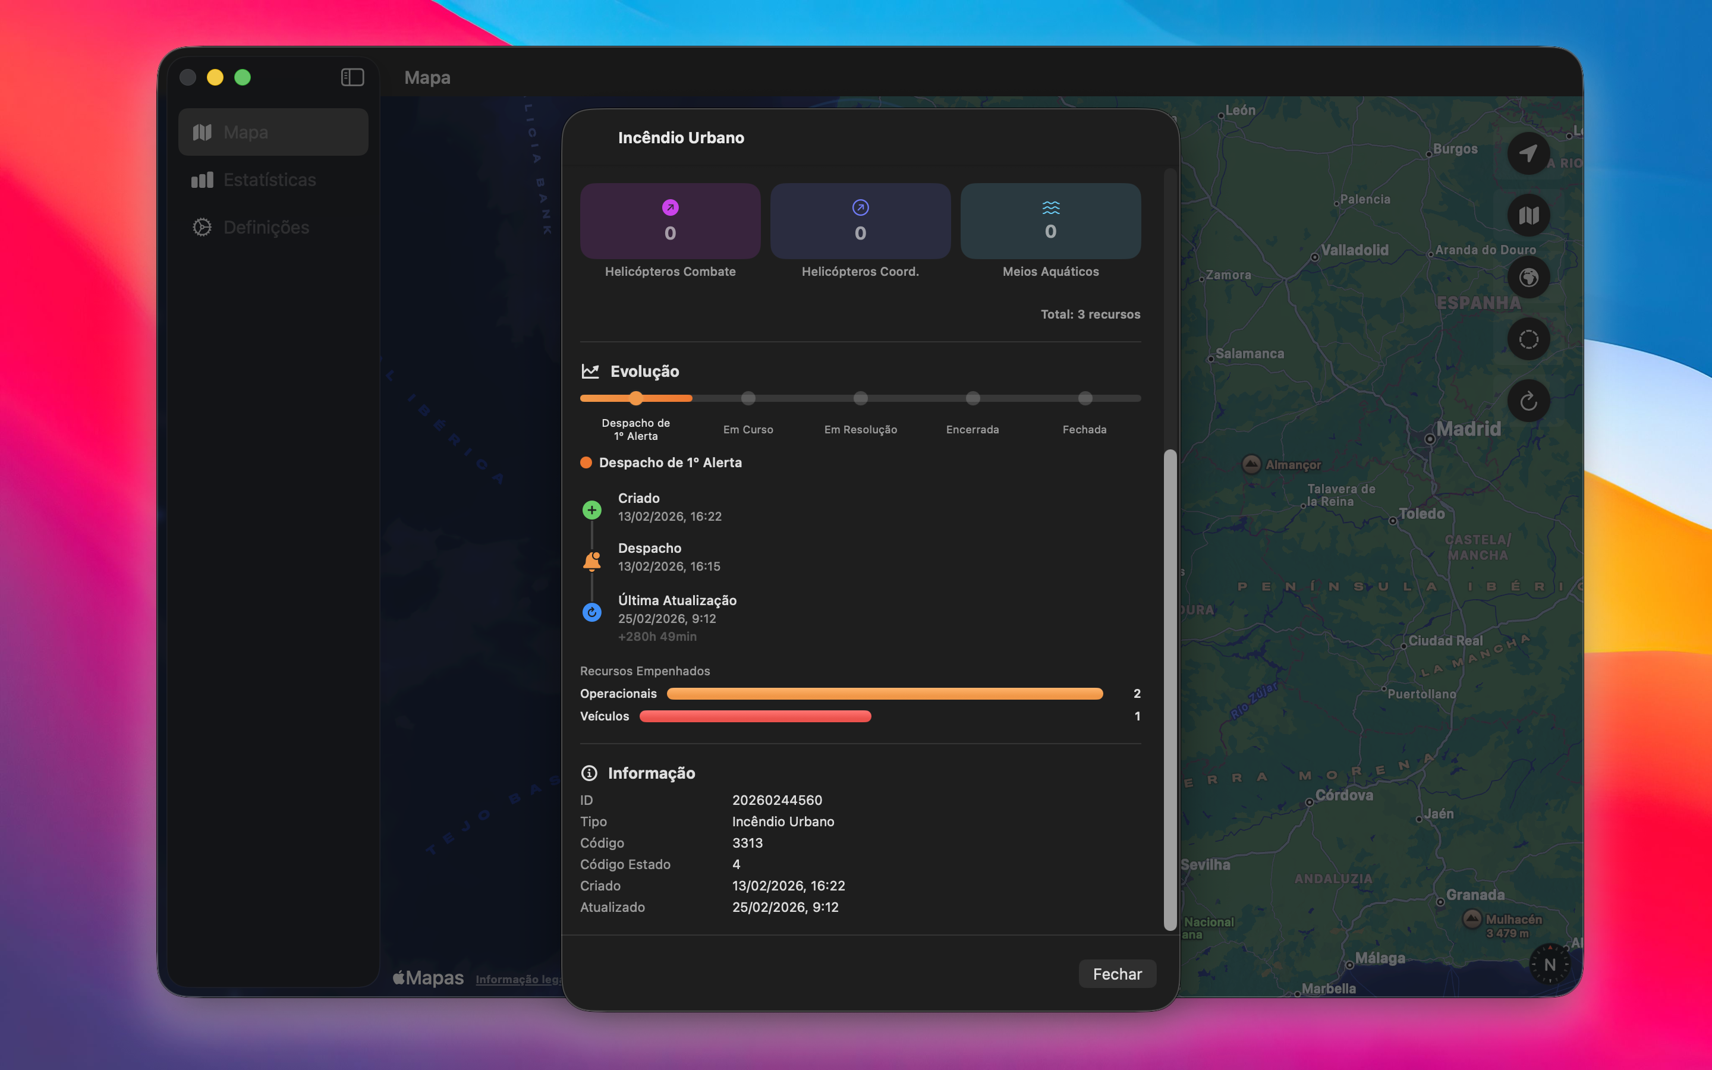Select the Helicópteros Coord. card

860,221
